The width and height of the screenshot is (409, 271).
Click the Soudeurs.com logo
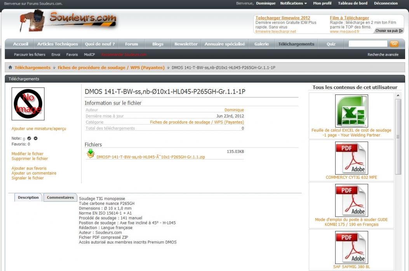point(68,21)
